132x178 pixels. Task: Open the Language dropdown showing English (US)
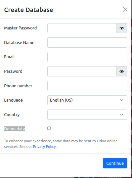point(87,100)
